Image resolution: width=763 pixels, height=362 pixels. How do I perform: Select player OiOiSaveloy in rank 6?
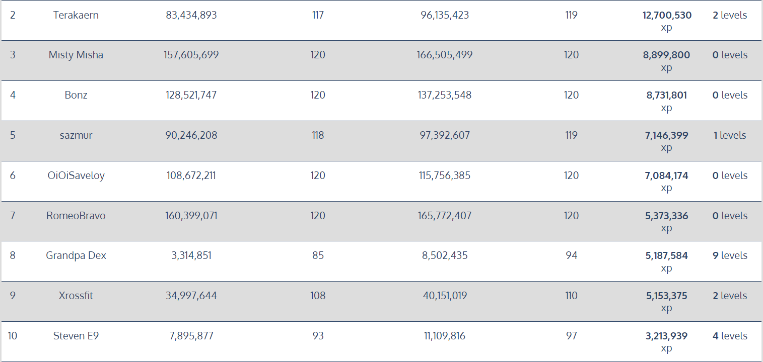click(x=76, y=175)
